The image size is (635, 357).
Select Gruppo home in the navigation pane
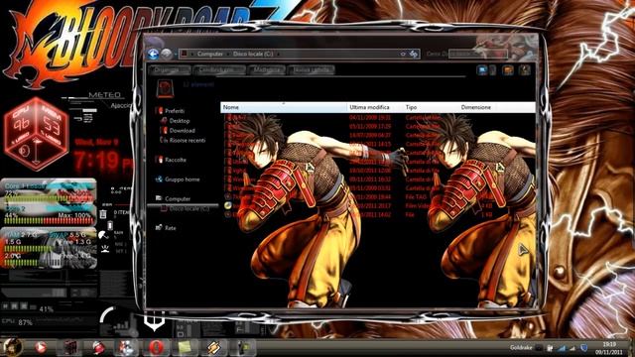coord(183,179)
